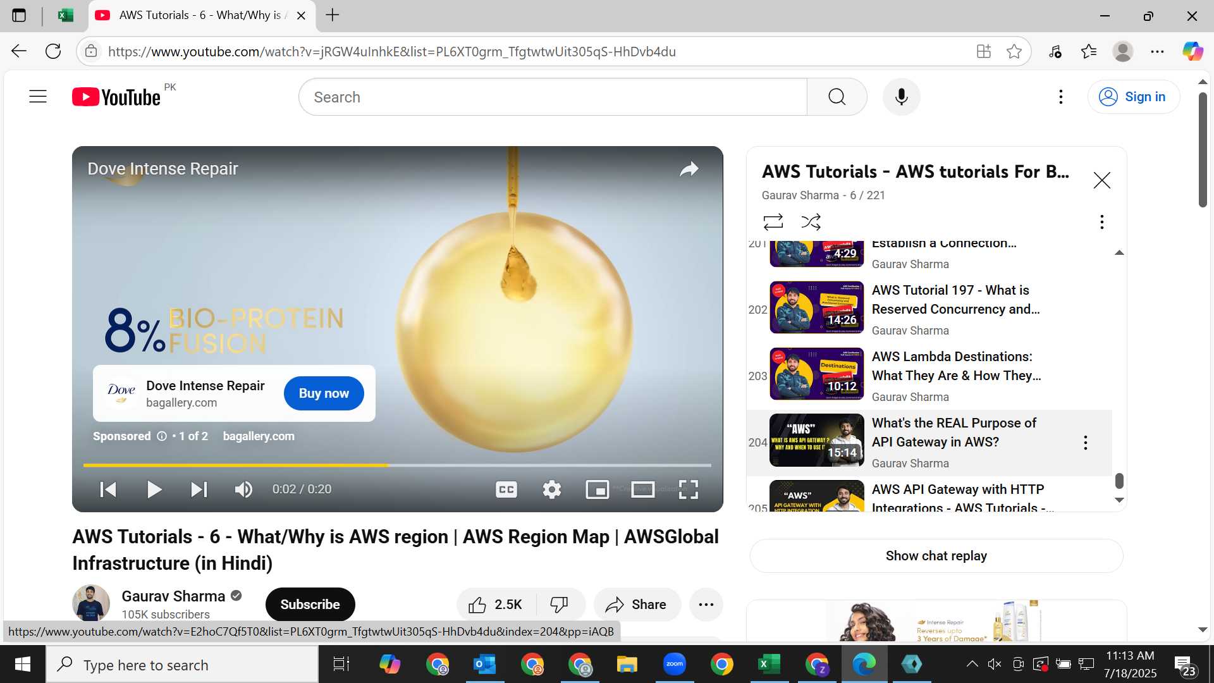Skip to next video in playlist
The image size is (1214, 683).
point(199,489)
